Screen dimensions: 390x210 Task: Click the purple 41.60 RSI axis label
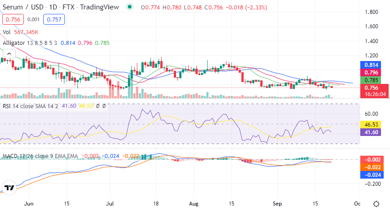[371, 132]
